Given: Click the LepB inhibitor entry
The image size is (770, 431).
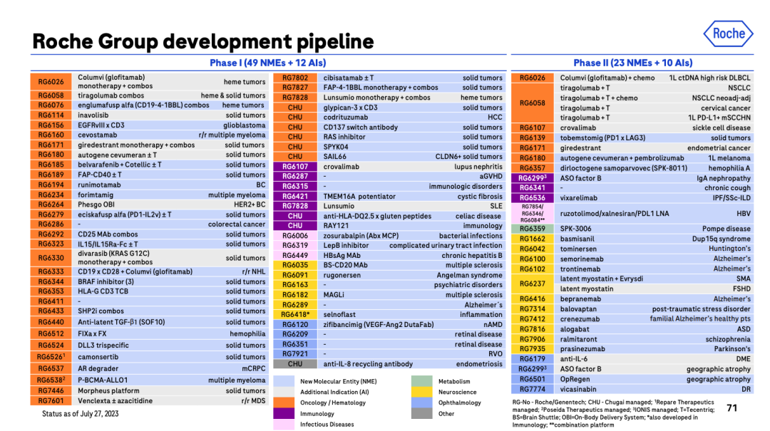Looking at the screenshot, I should click(x=346, y=246).
